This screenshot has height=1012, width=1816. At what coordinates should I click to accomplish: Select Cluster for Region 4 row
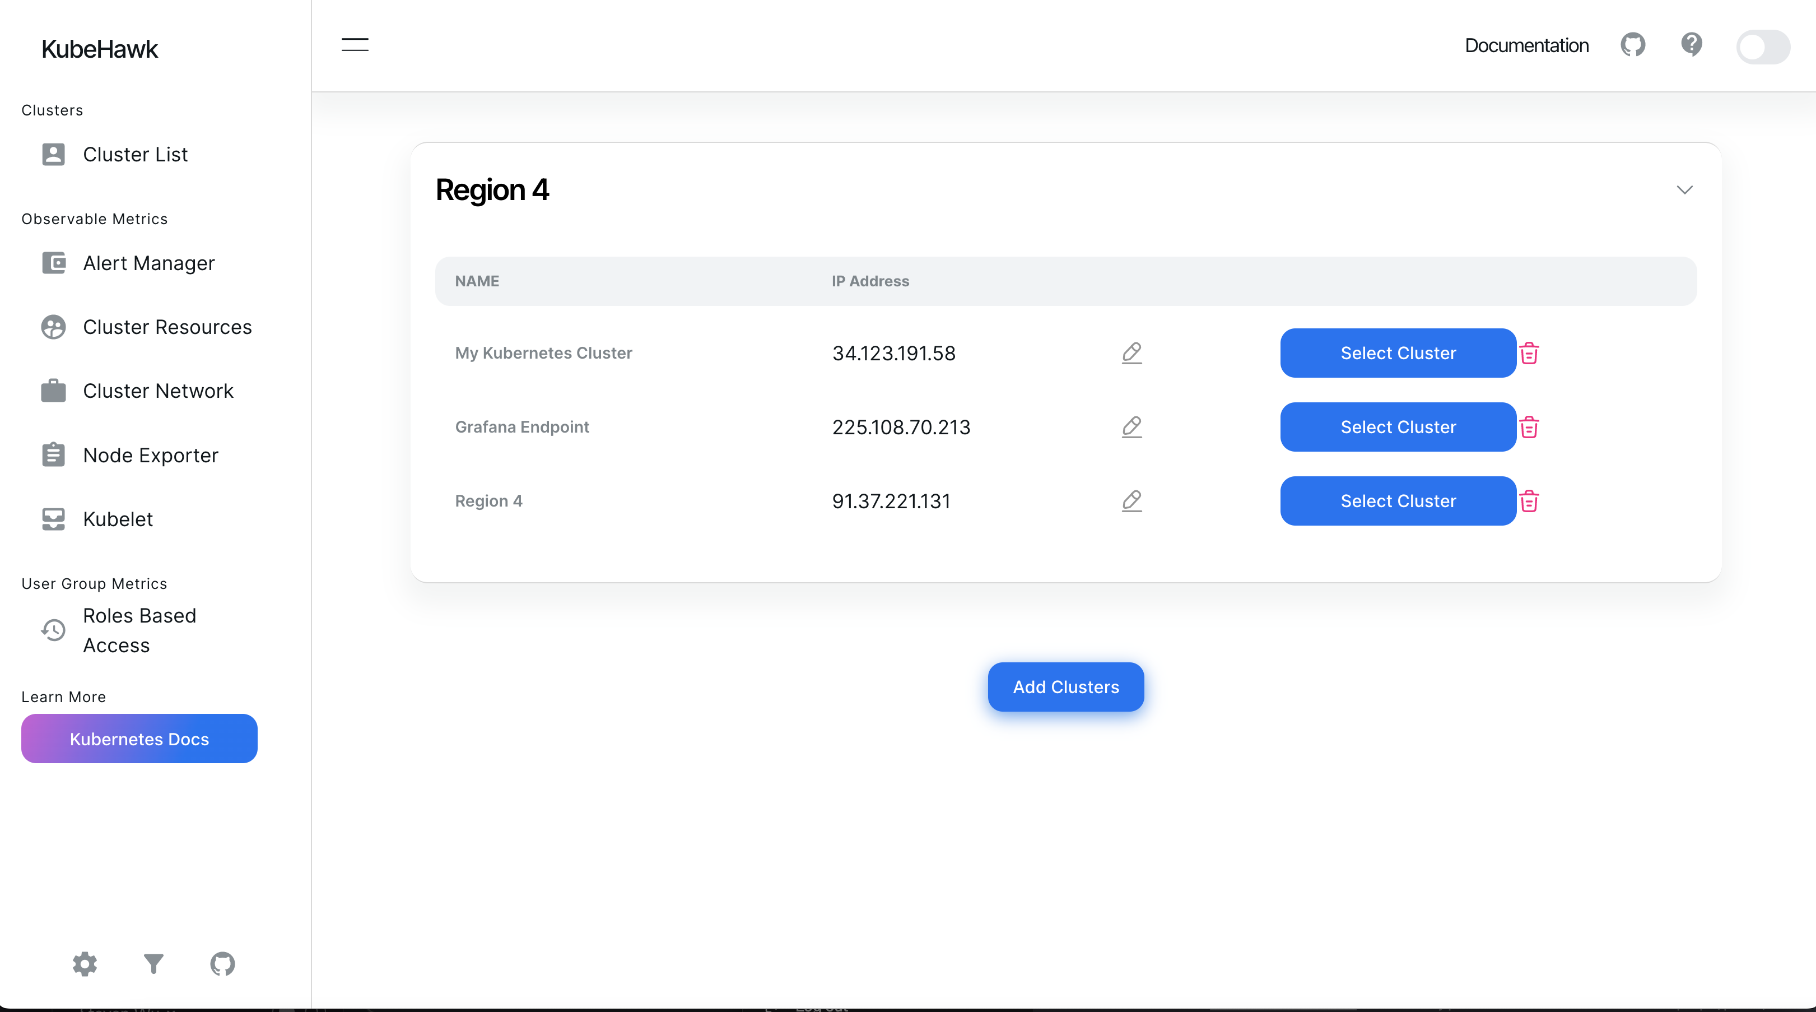[1398, 501]
